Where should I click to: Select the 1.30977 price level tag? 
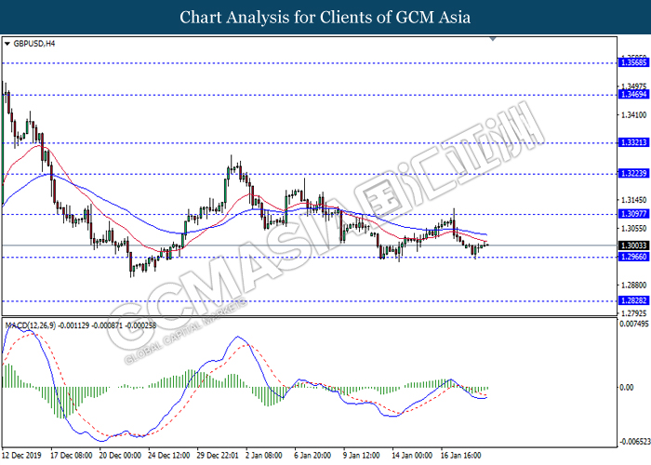tap(634, 214)
